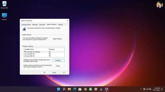Open Microsoft Store from the taskbar
Viewport: 165px width, 92px height.
click(80, 89)
